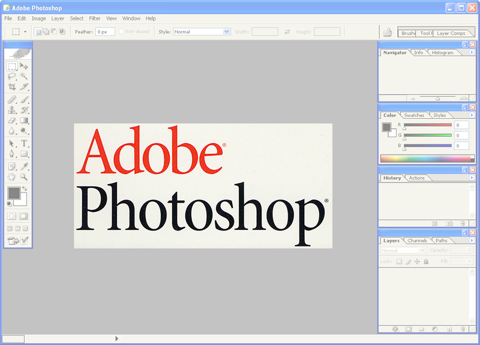This screenshot has width=480, height=345.
Task: Switch to the Histogram tab
Action: [x=442, y=53]
